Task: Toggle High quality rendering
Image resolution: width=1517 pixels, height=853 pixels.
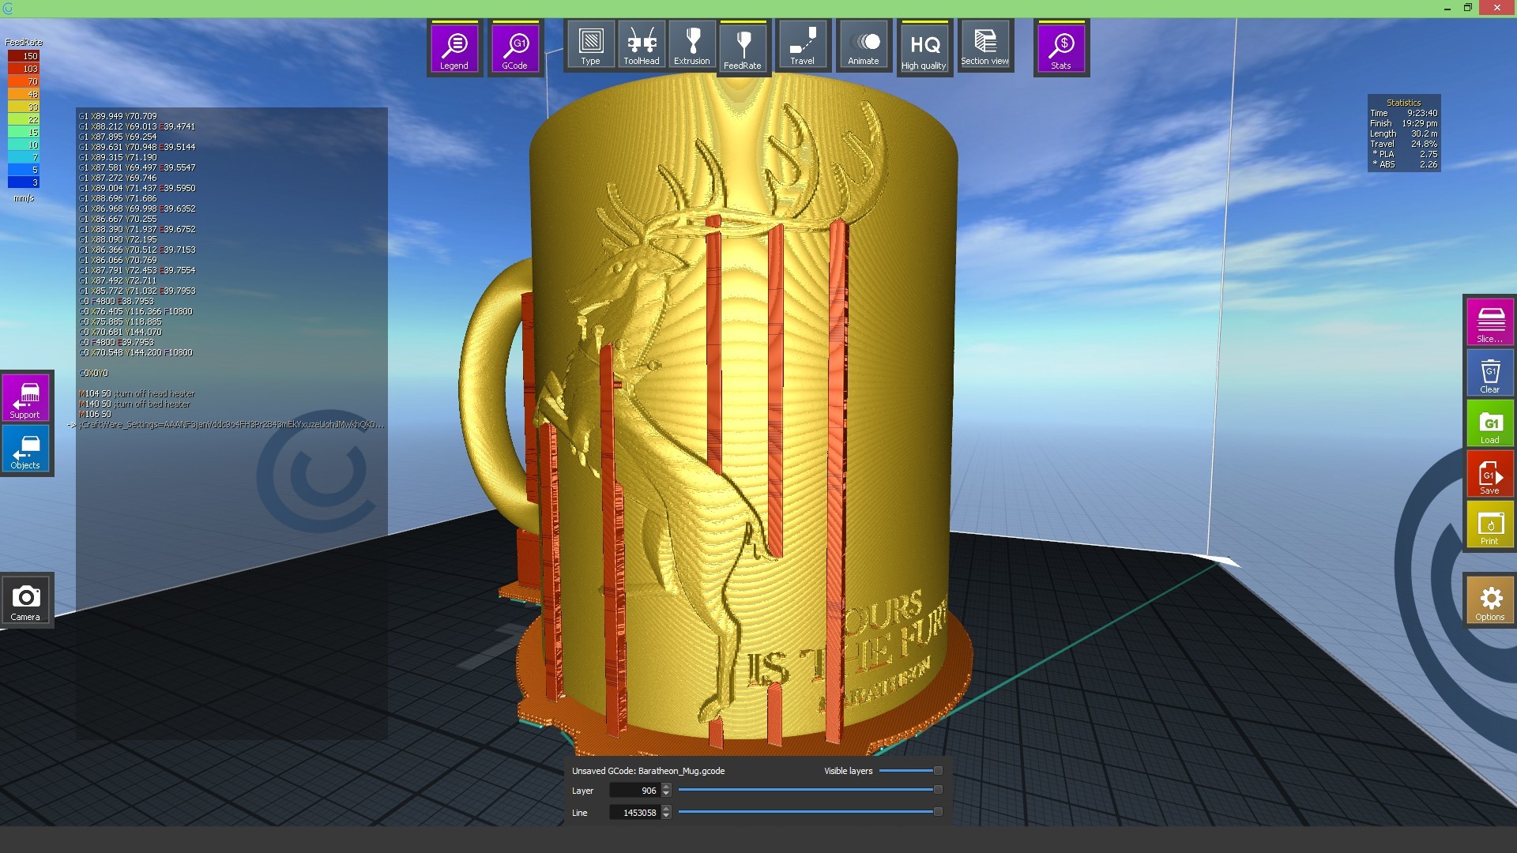Action: point(923,49)
